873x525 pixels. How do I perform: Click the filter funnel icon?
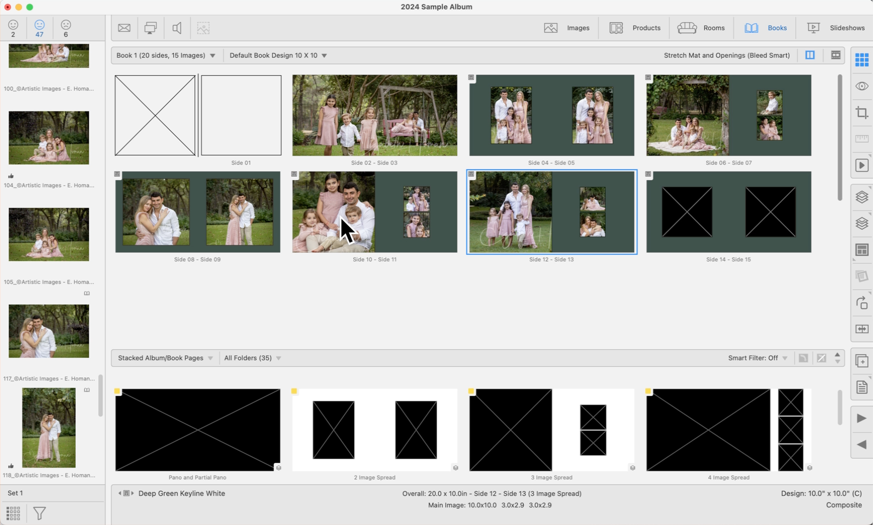(x=40, y=513)
